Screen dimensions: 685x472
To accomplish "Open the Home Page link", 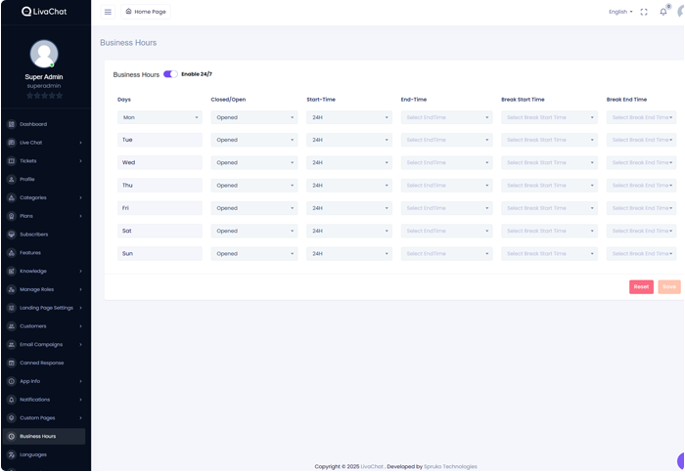I will pos(146,12).
